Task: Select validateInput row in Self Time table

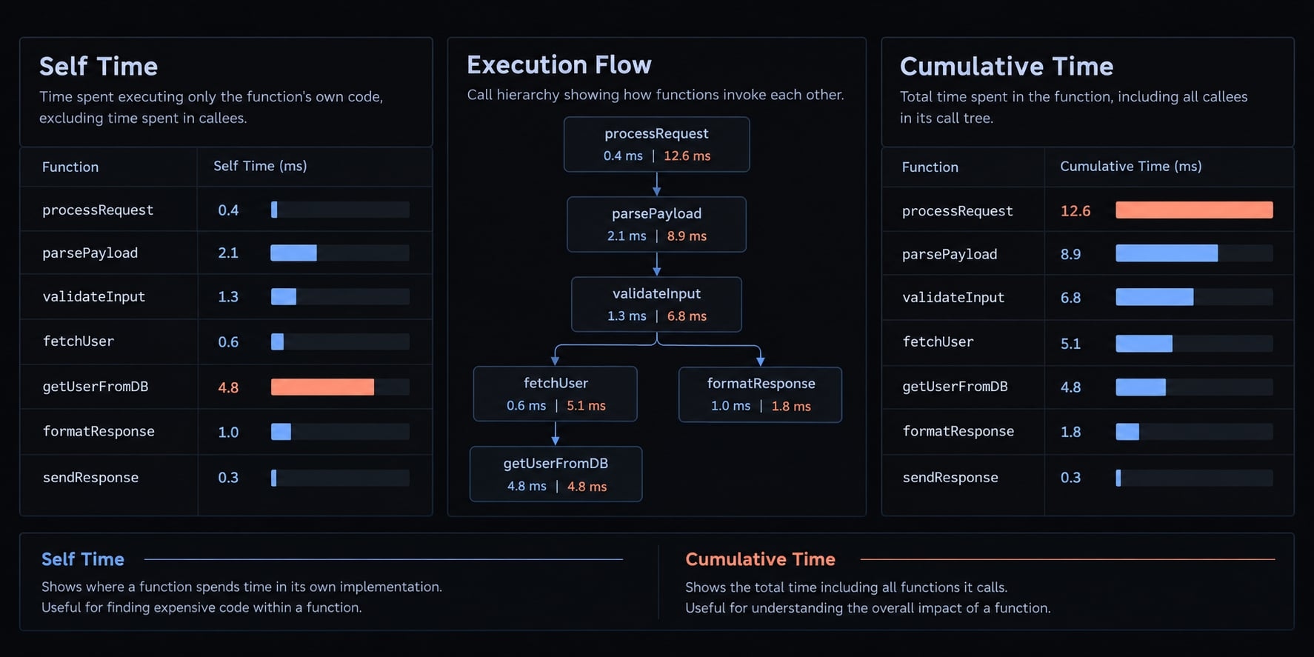Action: pos(226,296)
